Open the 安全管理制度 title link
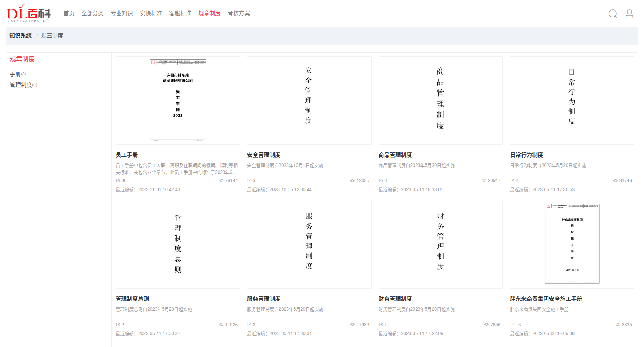Viewport: 641px width, 347px height. (x=264, y=155)
